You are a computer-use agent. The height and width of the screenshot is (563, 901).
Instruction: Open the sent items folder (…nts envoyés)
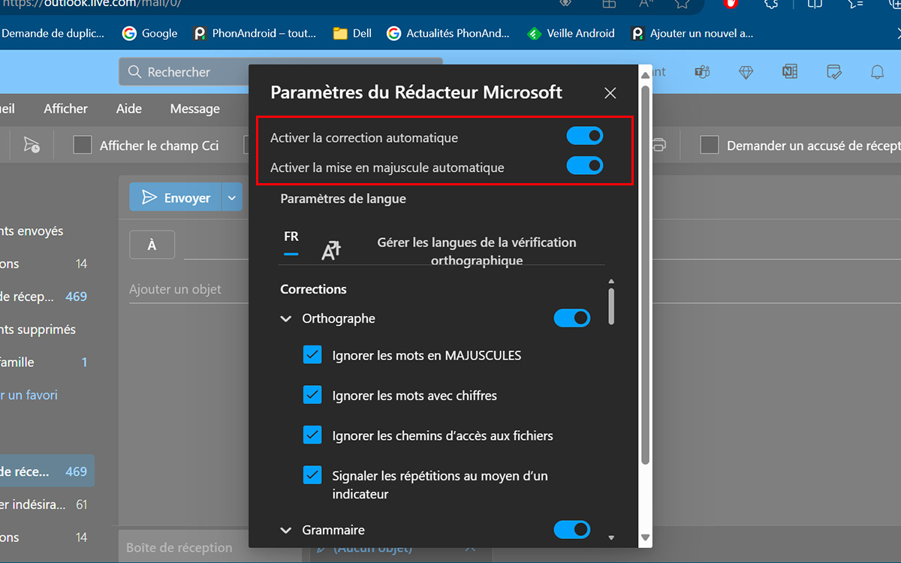click(x=32, y=230)
